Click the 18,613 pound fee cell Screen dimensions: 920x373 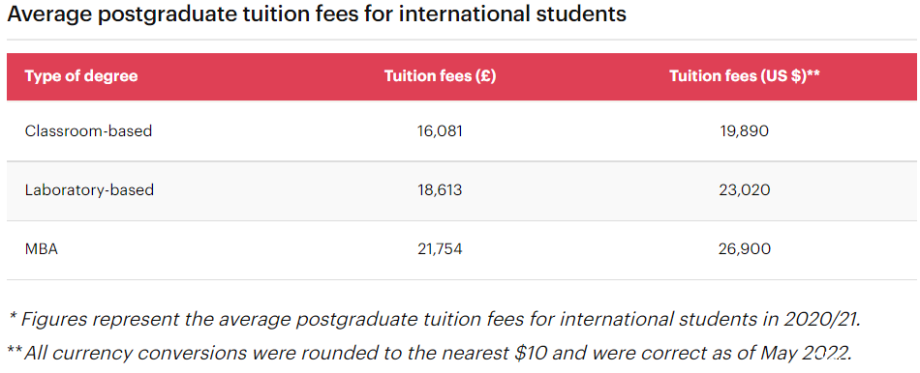tap(440, 190)
